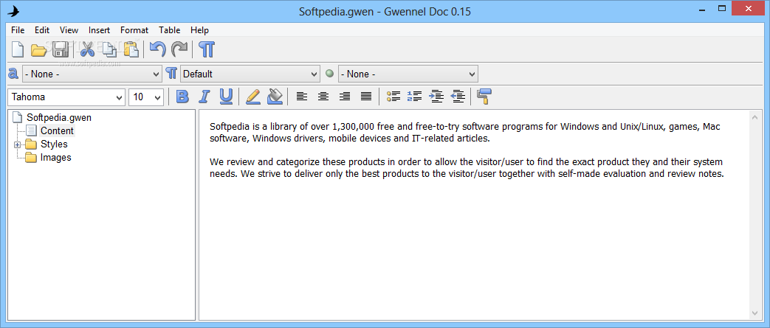This screenshot has height=328, width=770.
Task: Click the scrollbar up arrow in the editor
Action: pyautogui.click(x=755, y=117)
